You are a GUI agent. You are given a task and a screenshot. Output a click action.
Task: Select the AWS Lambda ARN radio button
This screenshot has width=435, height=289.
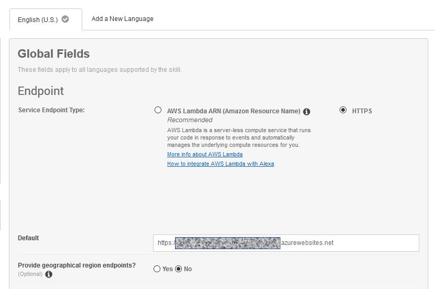point(158,110)
